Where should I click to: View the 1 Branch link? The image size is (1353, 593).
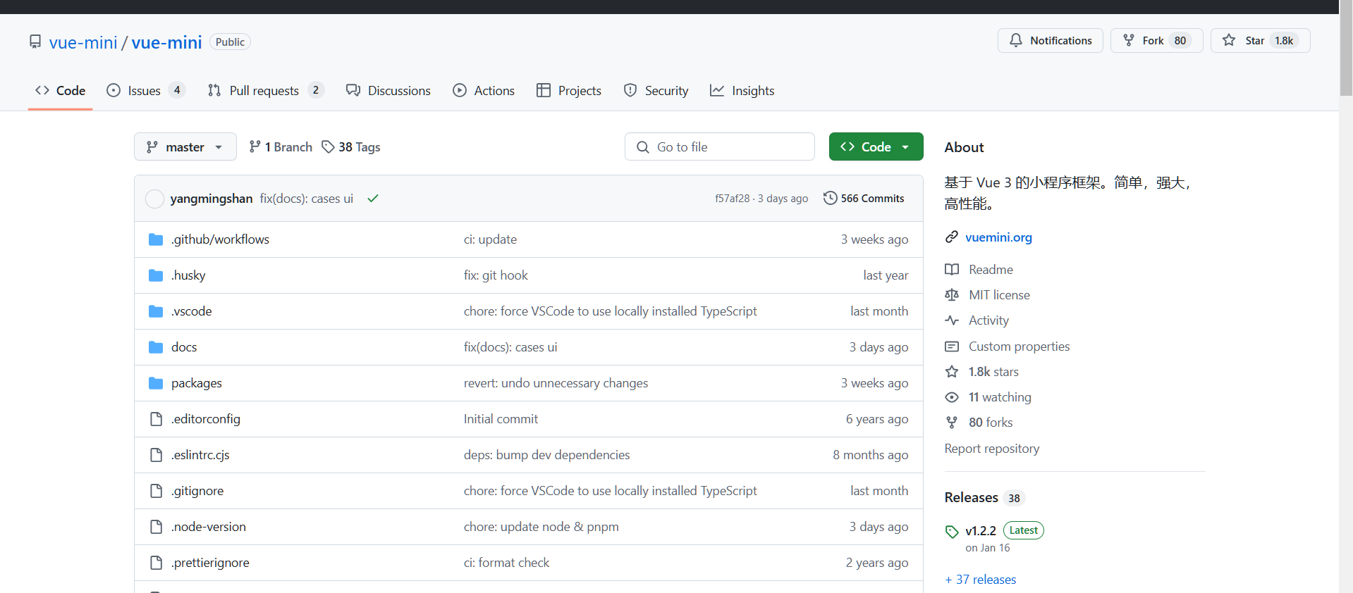pyautogui.click(x=281, y=146)
